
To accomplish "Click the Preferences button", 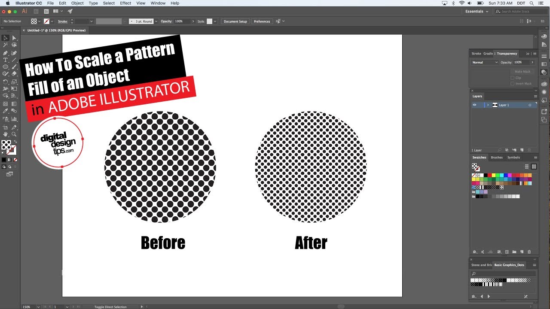I will pyautogui.click(x=262, y=21).
